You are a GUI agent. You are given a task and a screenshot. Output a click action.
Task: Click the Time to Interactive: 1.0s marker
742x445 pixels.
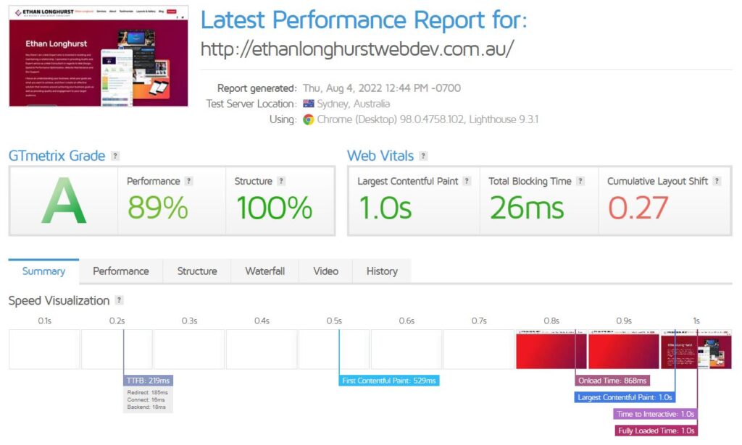pyautogui.click(x=655, y=414)
